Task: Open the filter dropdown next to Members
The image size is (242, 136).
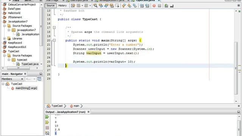Action: pos(31,79)
